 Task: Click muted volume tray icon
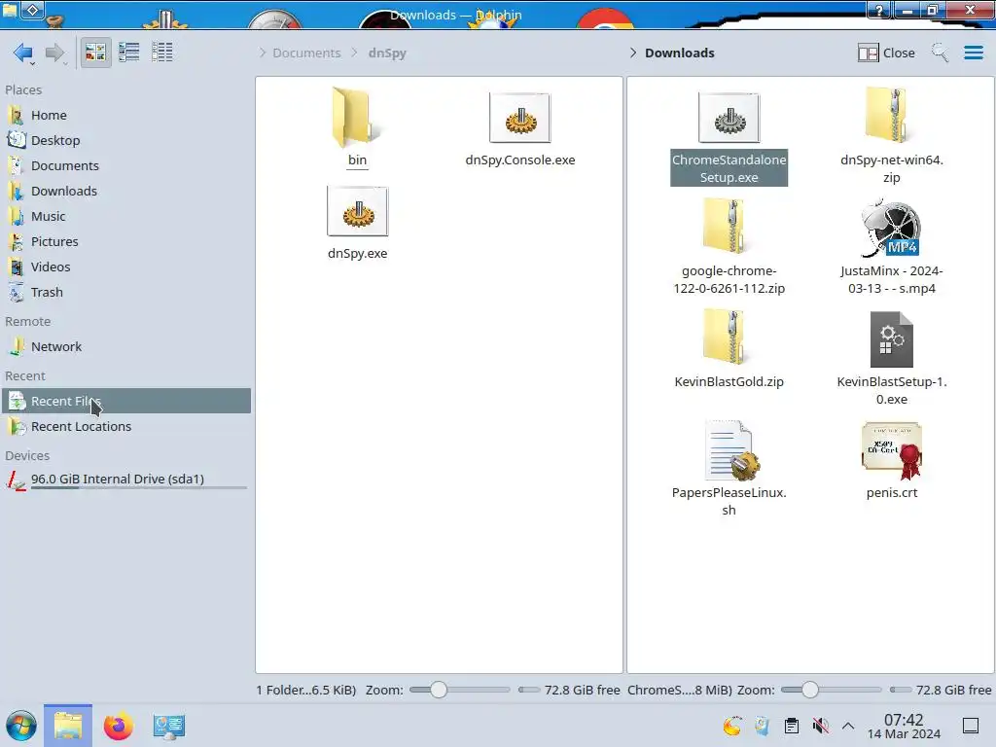(x=821, y=726)
